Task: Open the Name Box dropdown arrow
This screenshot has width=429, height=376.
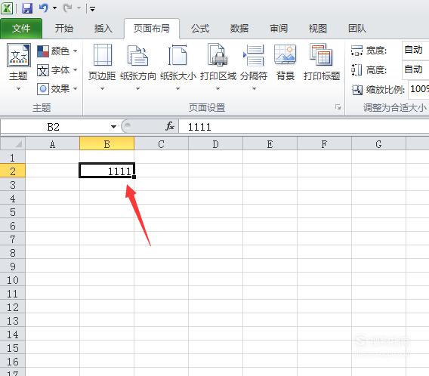Action: [x=113, y=127]
